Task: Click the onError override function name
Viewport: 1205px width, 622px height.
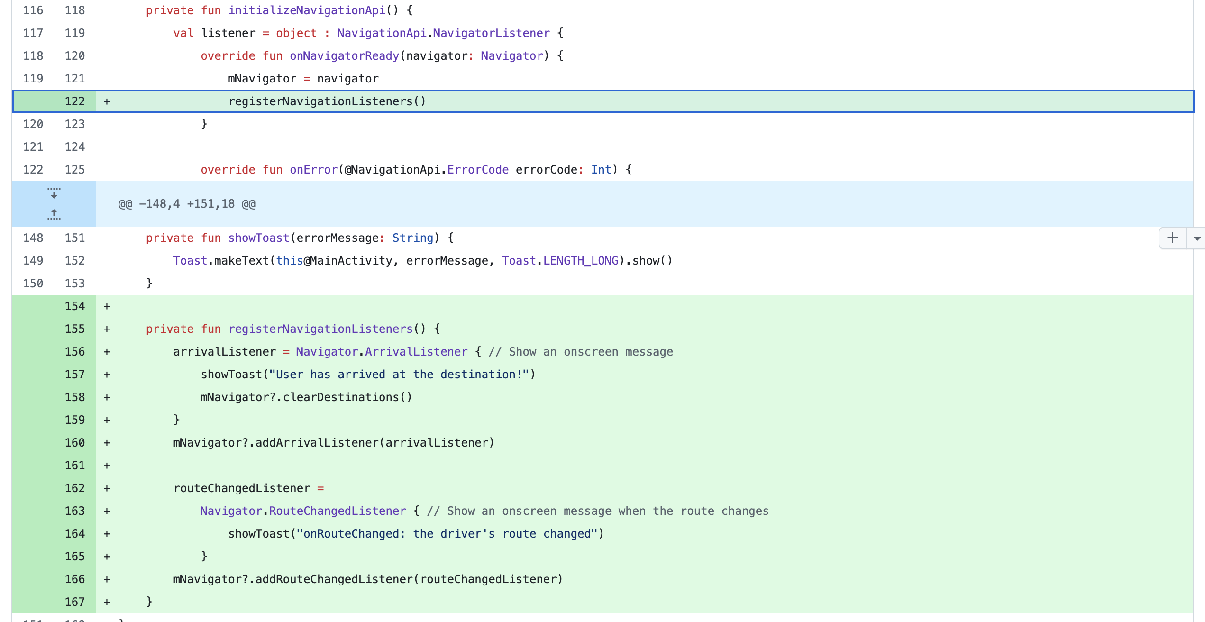Action: point(313,170)
